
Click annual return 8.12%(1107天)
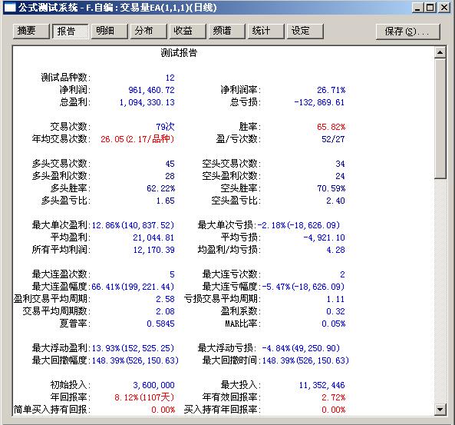(x=144, y=397)
